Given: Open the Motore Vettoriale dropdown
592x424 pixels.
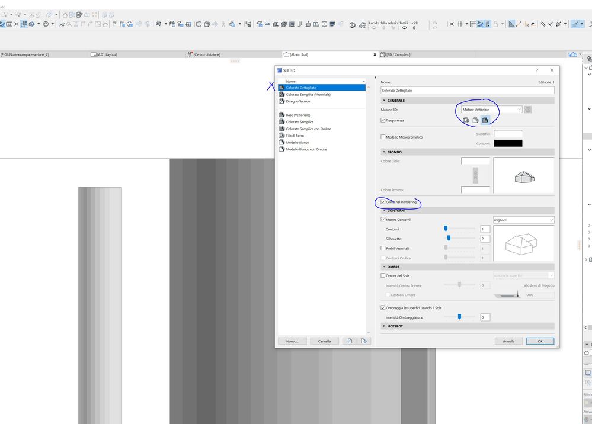Looking at the screenshot, I should point(491,110).
